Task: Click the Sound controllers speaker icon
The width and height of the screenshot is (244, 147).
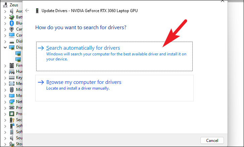Action: pyautogui.click(x=12, y=138)
